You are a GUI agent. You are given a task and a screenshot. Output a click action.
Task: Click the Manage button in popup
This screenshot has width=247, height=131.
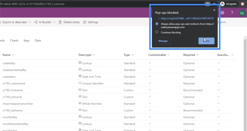pos(163,41)
